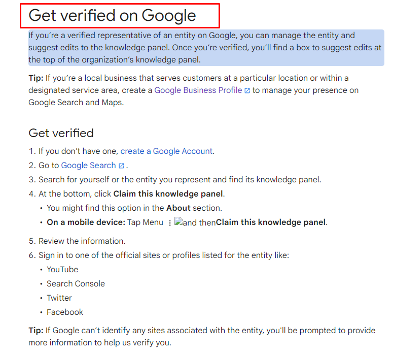Click external-link icon beside Google Search
The width and height of the screenshot is (393, 354).
pyautogui.click(x=121, y=166)
